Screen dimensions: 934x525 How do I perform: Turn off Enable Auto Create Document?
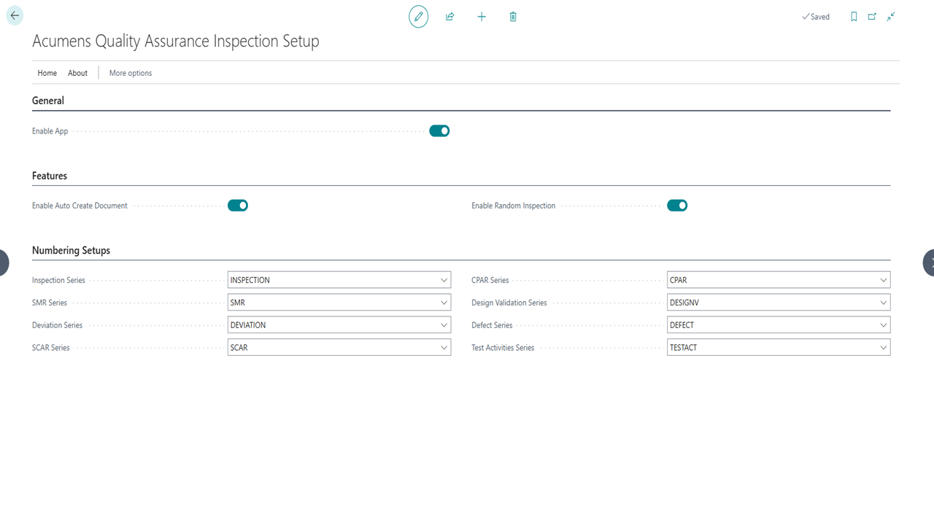(238, 206)
